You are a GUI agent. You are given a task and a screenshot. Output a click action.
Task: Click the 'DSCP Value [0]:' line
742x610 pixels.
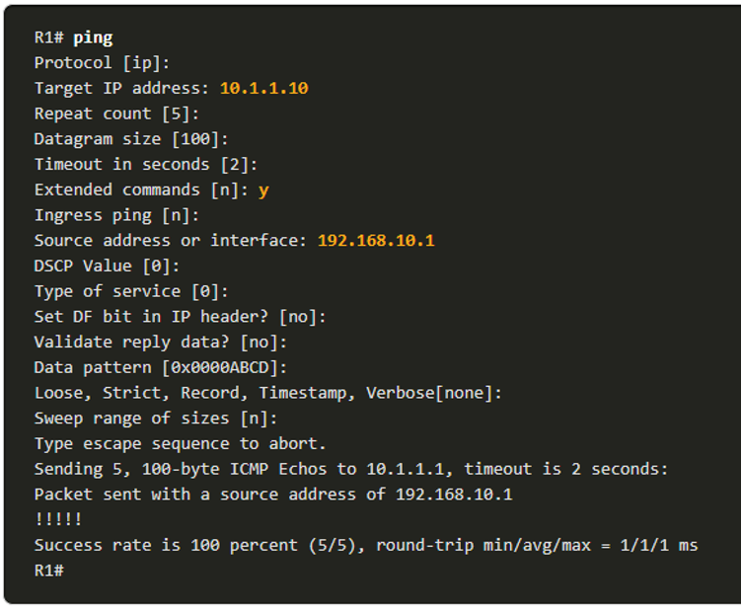108,267
